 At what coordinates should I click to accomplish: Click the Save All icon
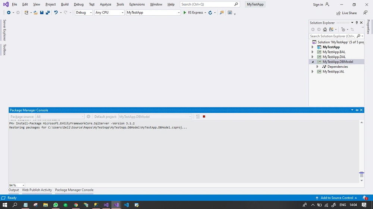click(x=48, y=13)
